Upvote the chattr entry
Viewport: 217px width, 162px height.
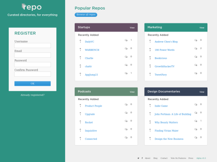point(80,65)
